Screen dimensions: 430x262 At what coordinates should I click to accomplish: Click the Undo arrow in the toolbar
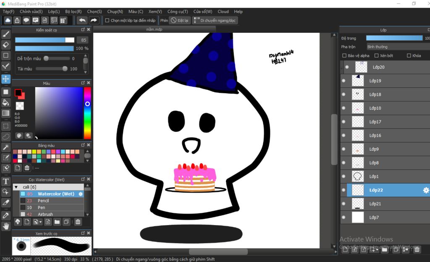point(82,20)
